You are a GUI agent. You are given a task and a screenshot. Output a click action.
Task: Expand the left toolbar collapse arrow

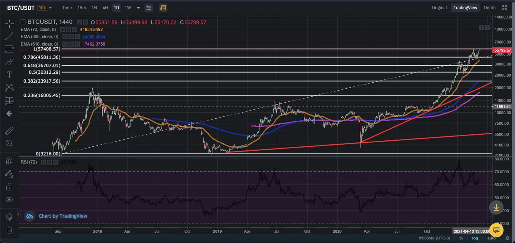[x=18, y=214]
